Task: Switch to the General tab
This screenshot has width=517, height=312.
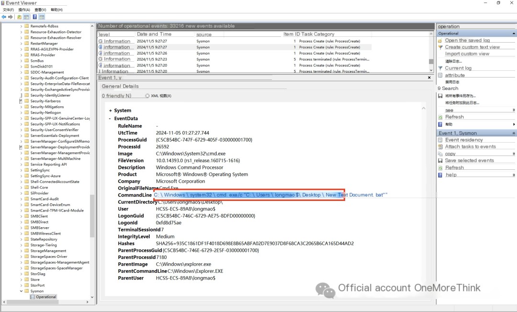Action: point(111,86)
